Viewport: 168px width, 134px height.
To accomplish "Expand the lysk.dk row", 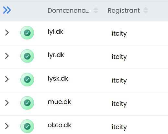I will 7,79.
